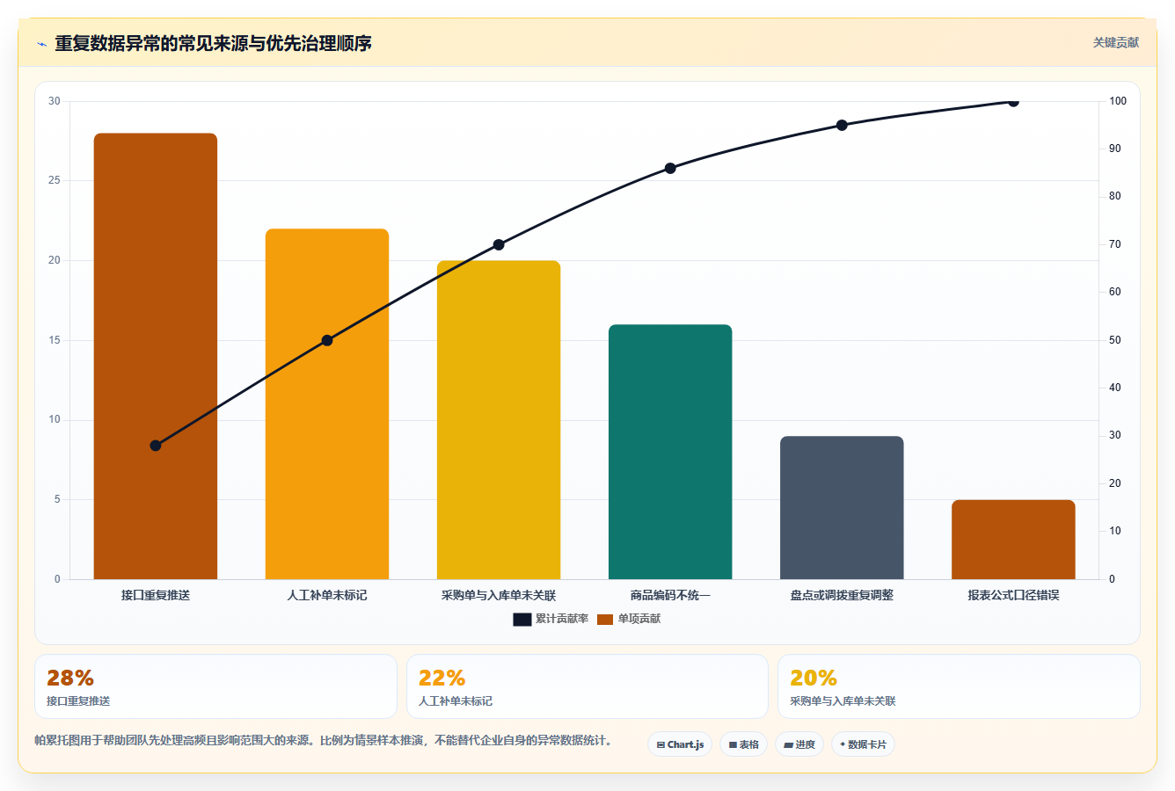
Task: Click the 接口重复推送 bar
Action: click(x=156, y=356)
